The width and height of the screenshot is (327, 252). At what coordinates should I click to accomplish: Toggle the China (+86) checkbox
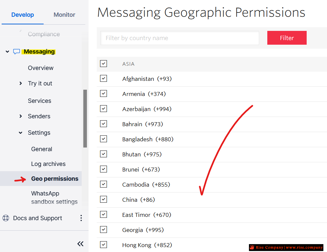(104, 199)
